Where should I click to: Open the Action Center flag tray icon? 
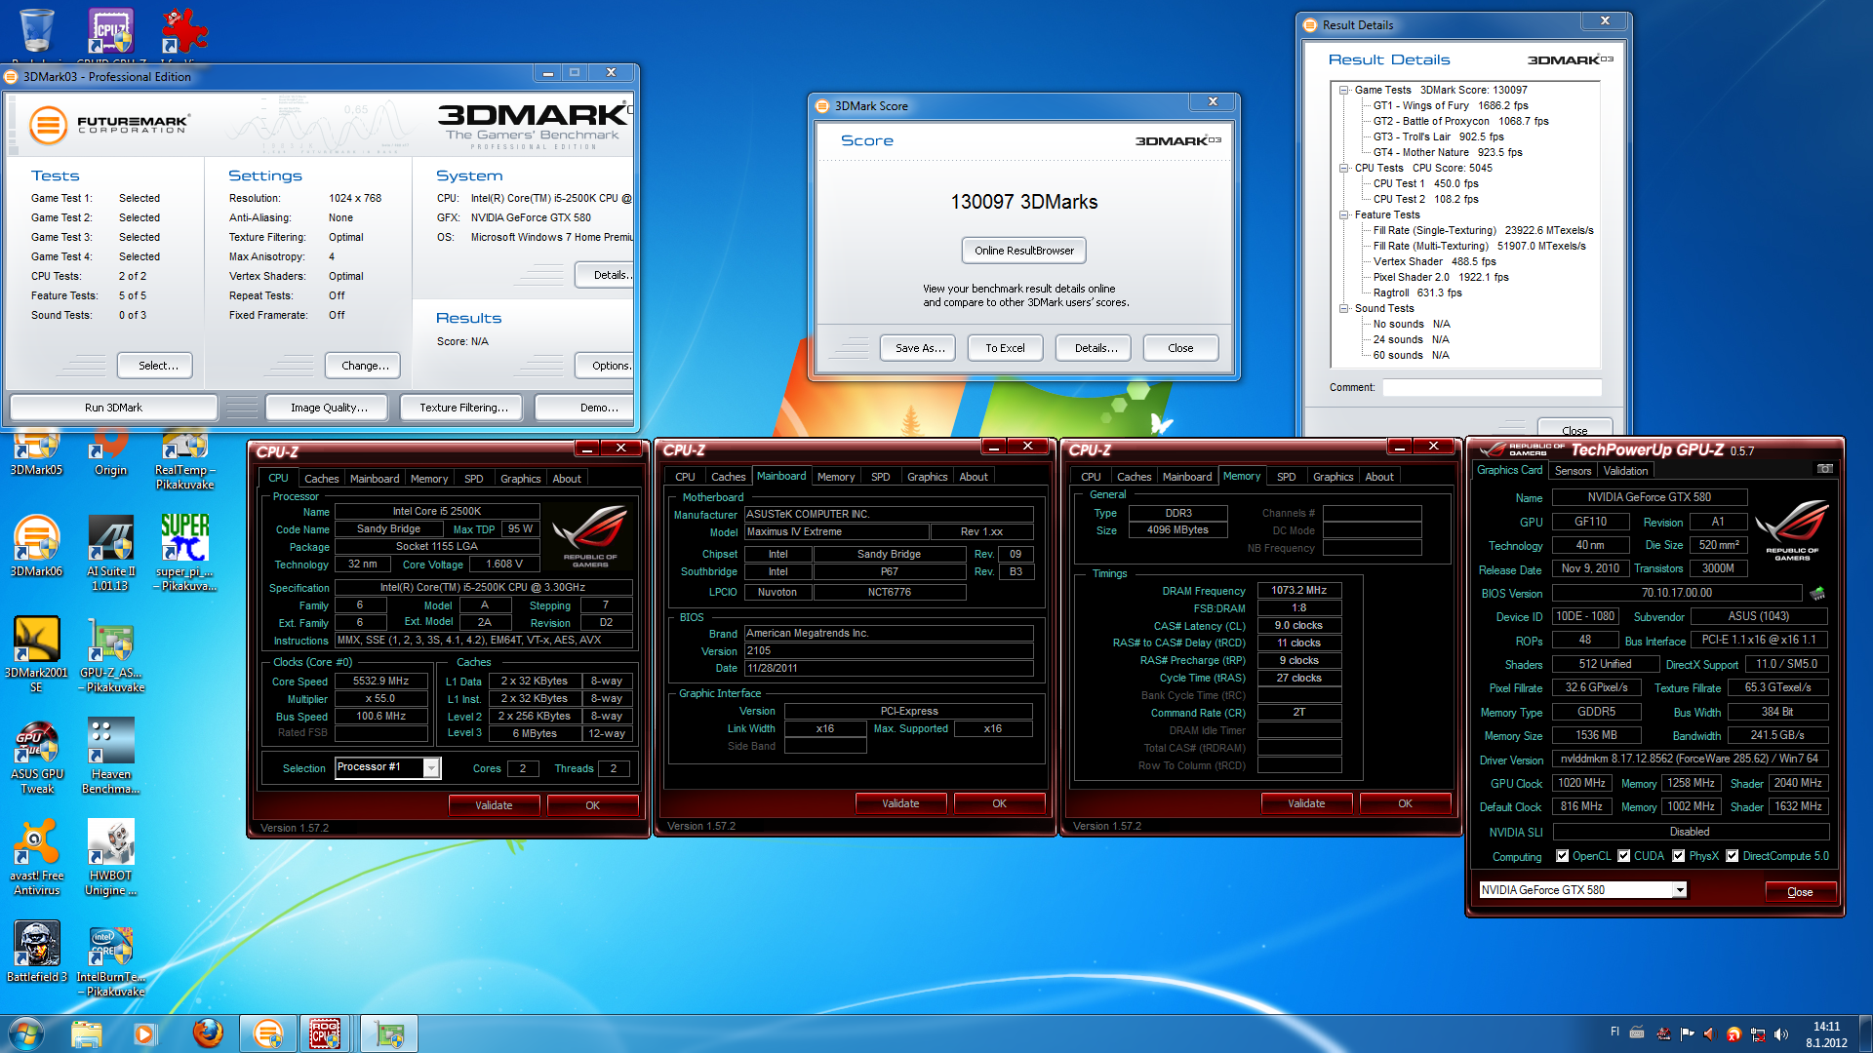(1687, 1033)
